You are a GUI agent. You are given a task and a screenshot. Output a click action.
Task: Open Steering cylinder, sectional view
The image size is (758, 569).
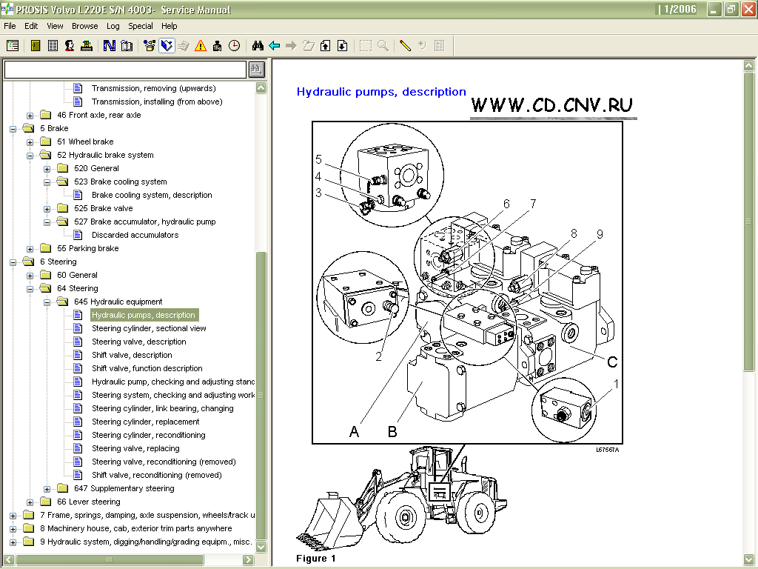tap(149, 328)
